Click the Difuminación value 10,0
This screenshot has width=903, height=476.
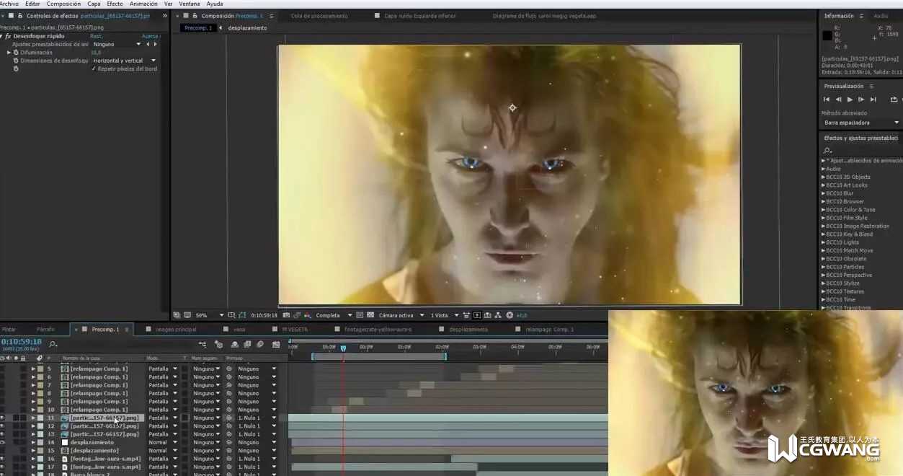click(x=96, y=53)
